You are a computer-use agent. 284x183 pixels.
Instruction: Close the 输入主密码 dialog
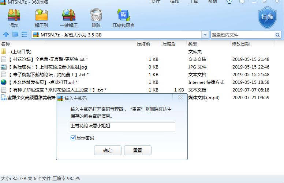(180, 98)
